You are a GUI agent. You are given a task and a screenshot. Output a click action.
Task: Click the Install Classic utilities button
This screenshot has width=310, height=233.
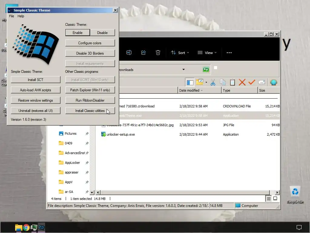tap(90, 110)
